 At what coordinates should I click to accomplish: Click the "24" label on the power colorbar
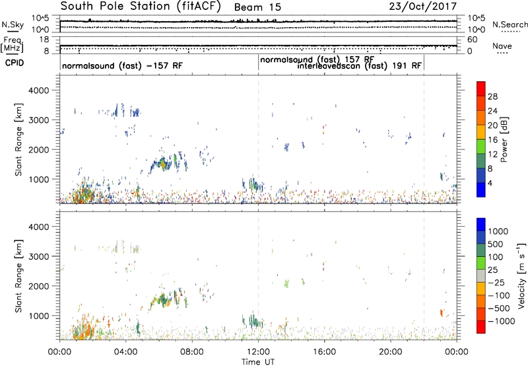(x=492, y=111)
